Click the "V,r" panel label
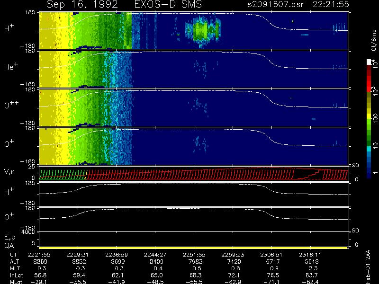This screenshot has height=284, width=379. point(9,172)
